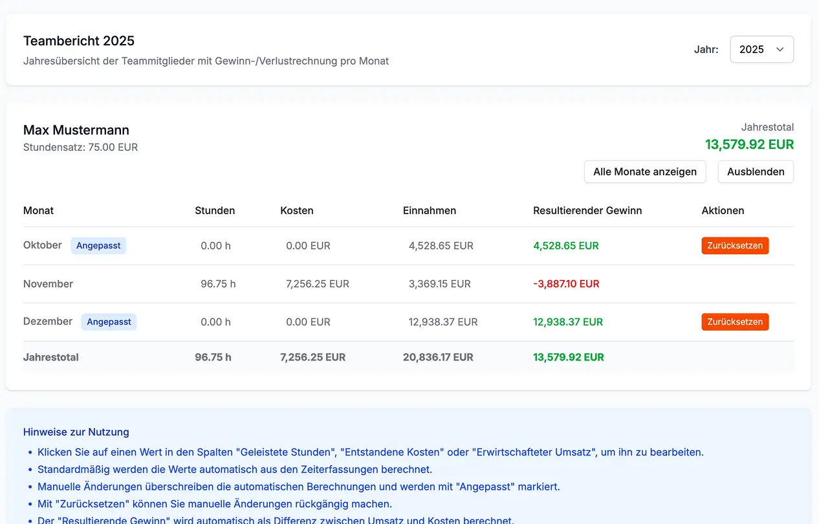Edit Oktober hours value 0.00 h
This screenshot has height=524, width=819.
tap(215, 246)
